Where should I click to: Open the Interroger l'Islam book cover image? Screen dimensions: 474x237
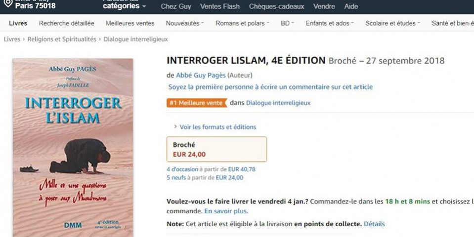(x=73, y=148)
